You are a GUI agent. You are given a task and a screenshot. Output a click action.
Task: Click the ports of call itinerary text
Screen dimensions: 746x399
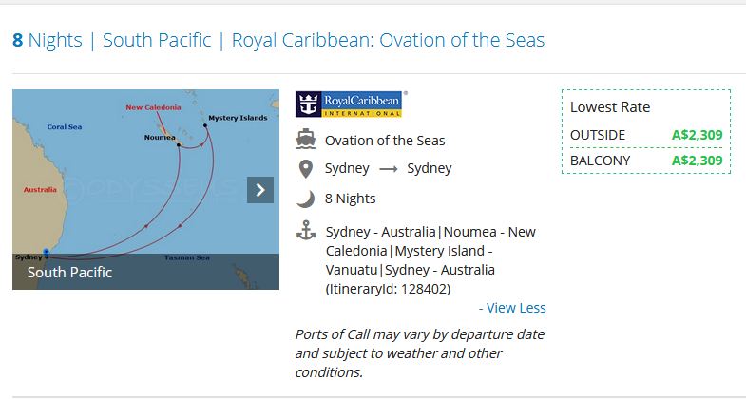pyautogui.click(x=430, y=260)
